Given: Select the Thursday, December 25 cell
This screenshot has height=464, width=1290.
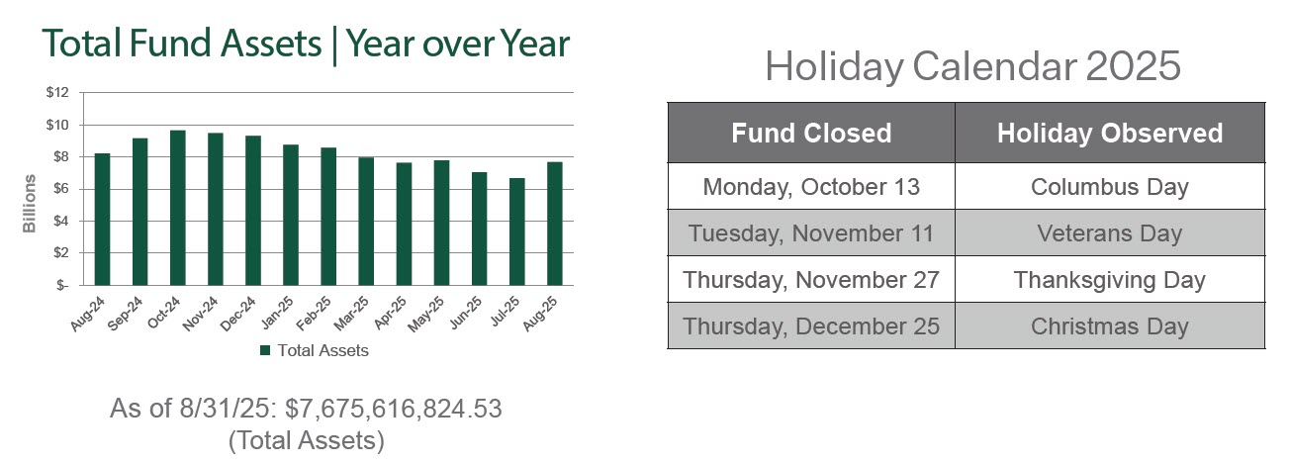Looking at the screenshot, I should (811, 325).
